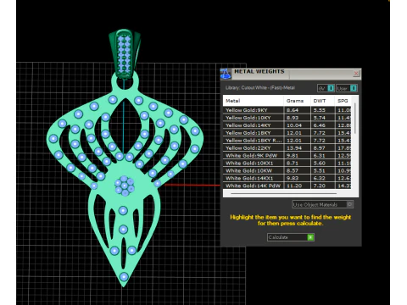Select the White Gold:14K PdW row

pyautogui.click(x=287, y=186)
